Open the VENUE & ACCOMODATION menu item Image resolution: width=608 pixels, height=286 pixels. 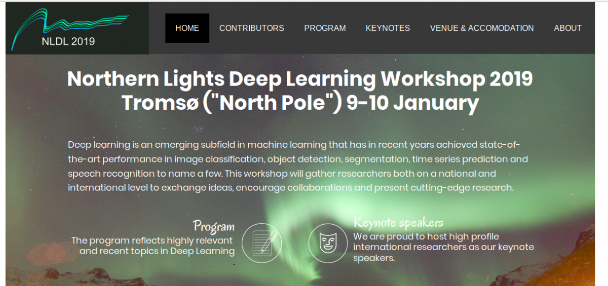click(482, 28)
